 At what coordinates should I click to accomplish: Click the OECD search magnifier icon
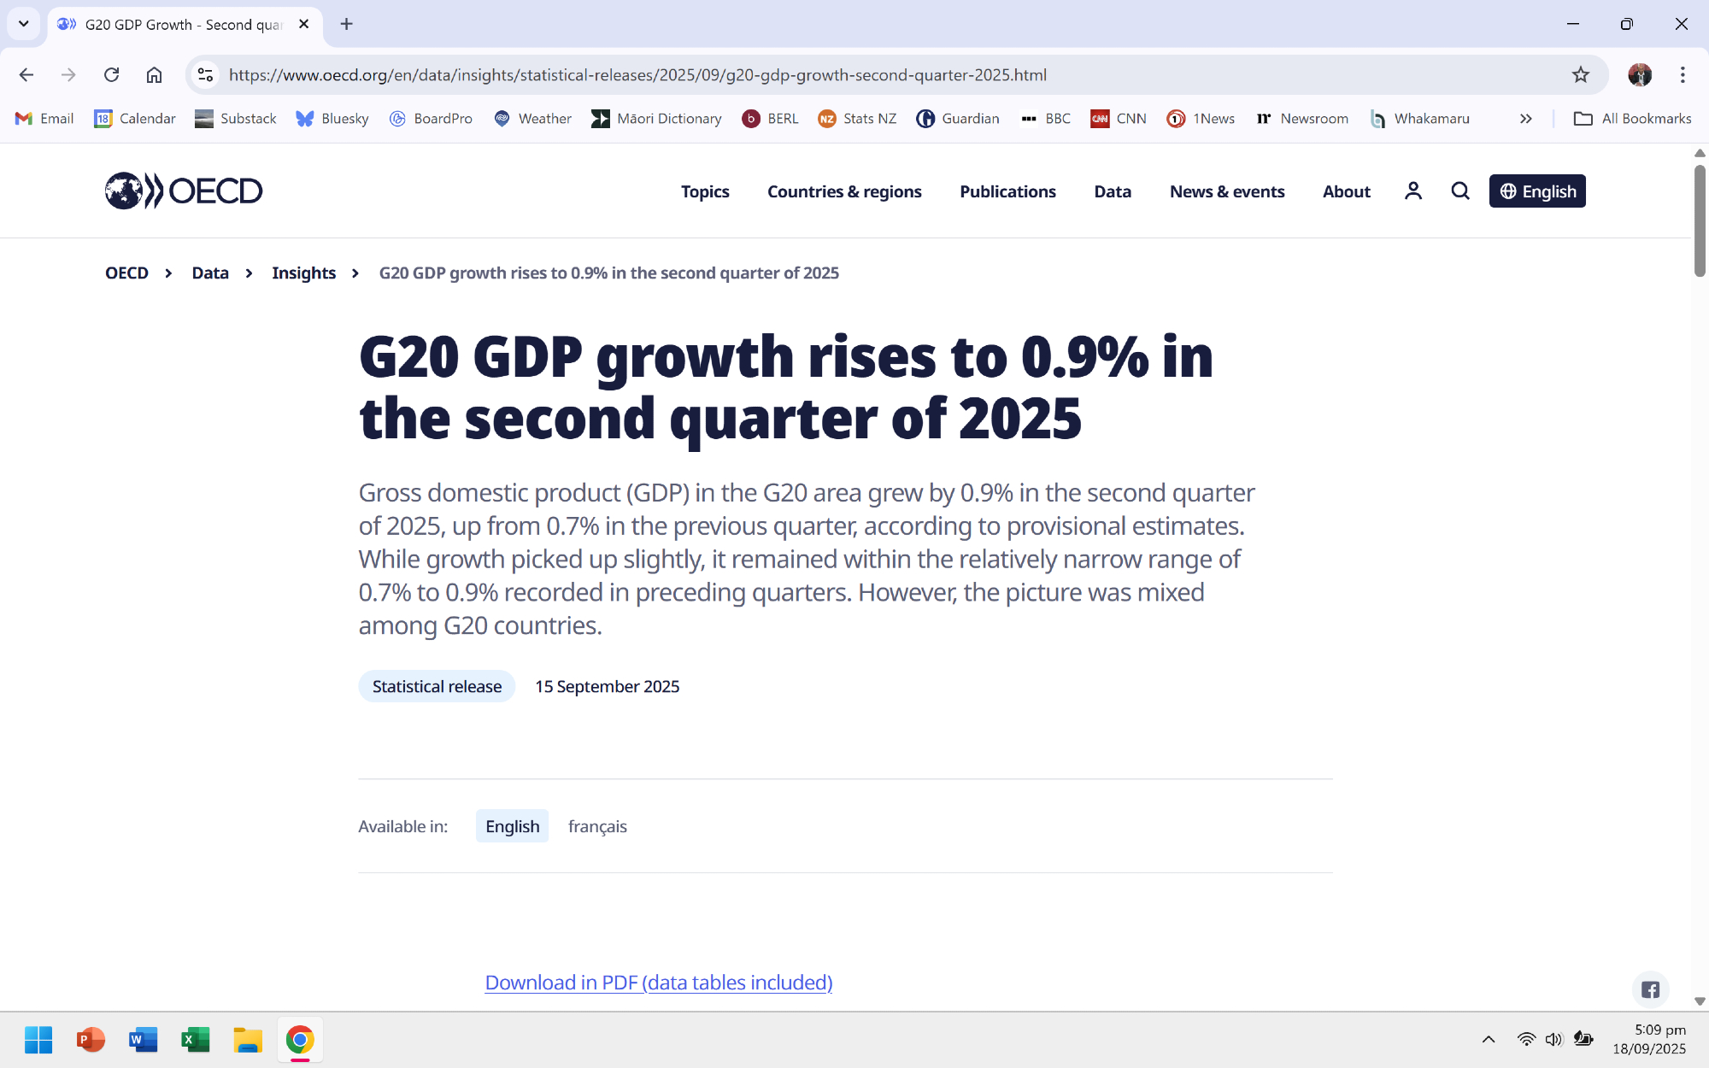point(1460,191)
